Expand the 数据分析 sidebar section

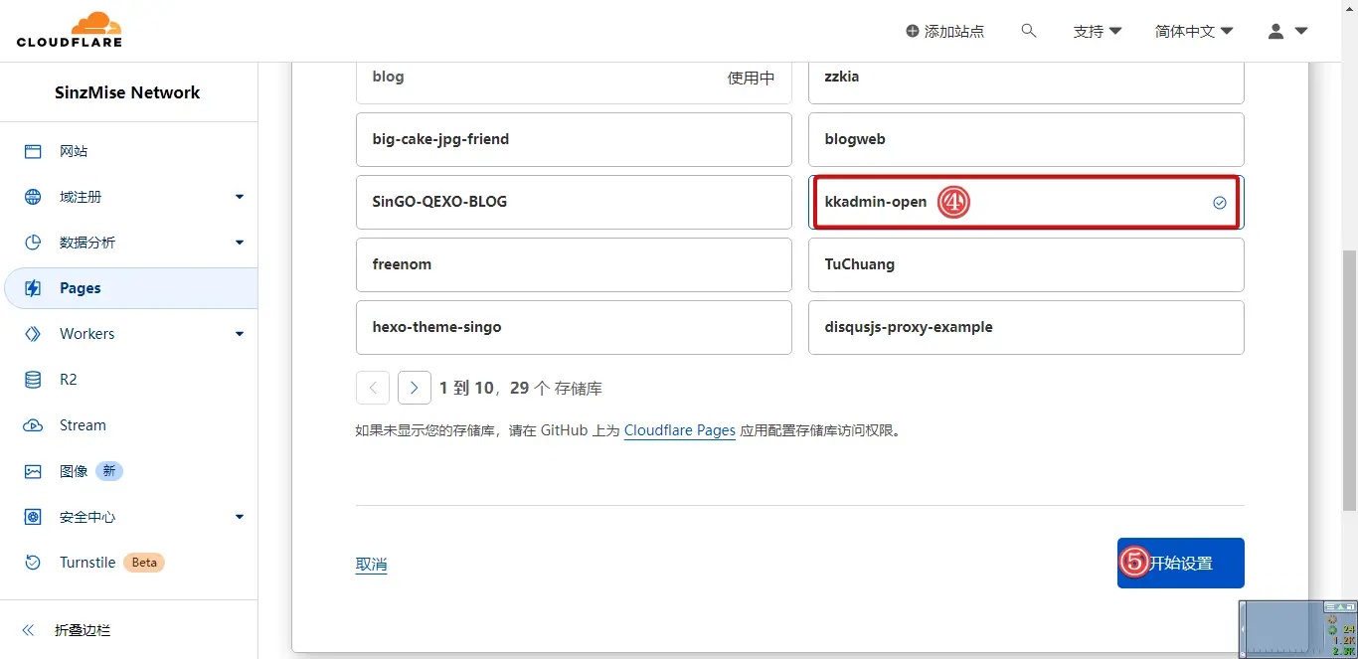point(240,243)
